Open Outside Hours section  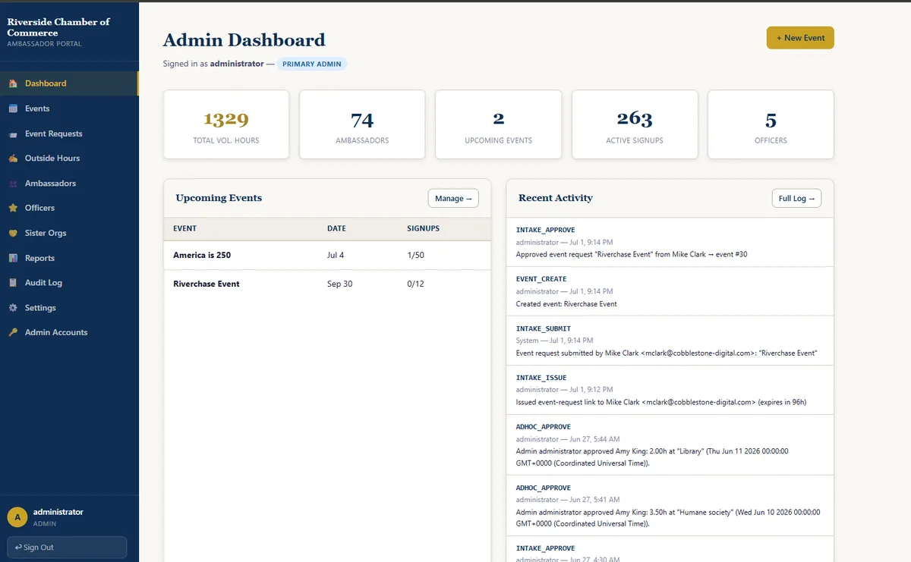[x=69, y=159]
